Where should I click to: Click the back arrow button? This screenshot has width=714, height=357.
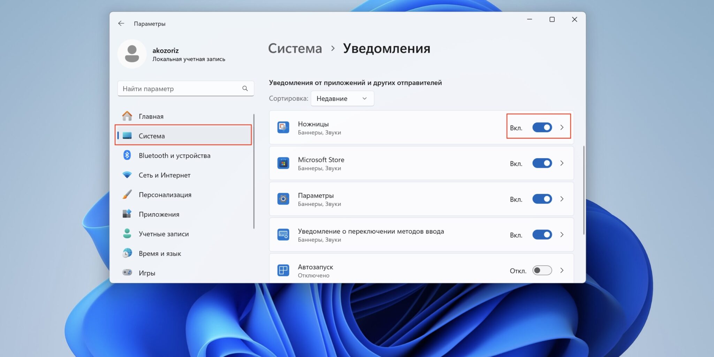[x=121, y=23]
